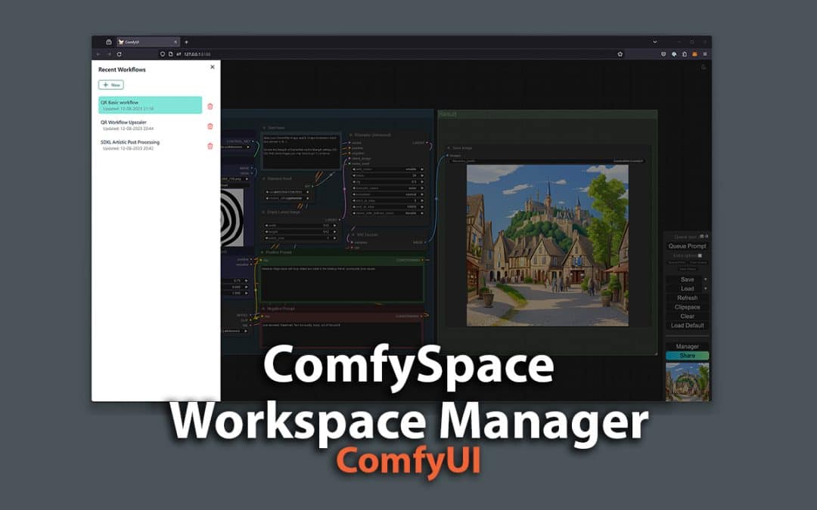Delete the QR Basic workflow
Viewport: 817px width, 510px height.
click(x=210, y=107)
